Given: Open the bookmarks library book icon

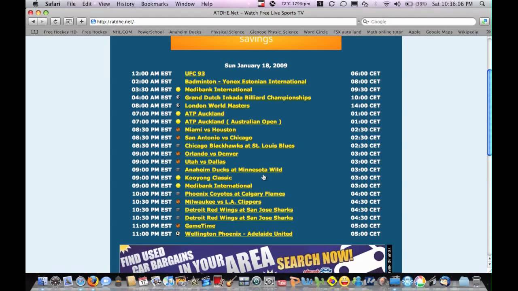Looking at the screenshot, I should pyautogui.click(x=34, y=32).
